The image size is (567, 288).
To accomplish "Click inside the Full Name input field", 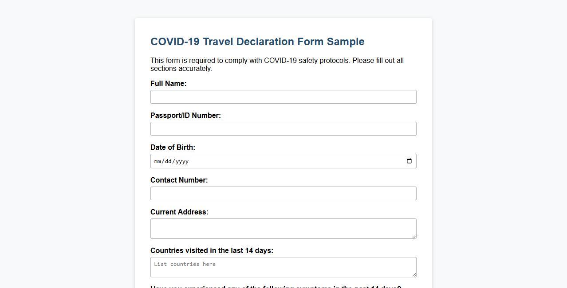I will click(x=283, y=97).
